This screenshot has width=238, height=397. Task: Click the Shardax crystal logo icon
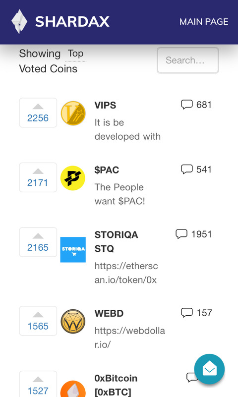pos(19,21)
